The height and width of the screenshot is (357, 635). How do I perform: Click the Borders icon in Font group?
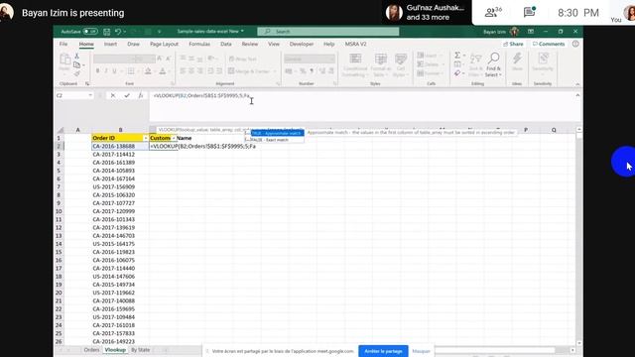pos(131,71)
